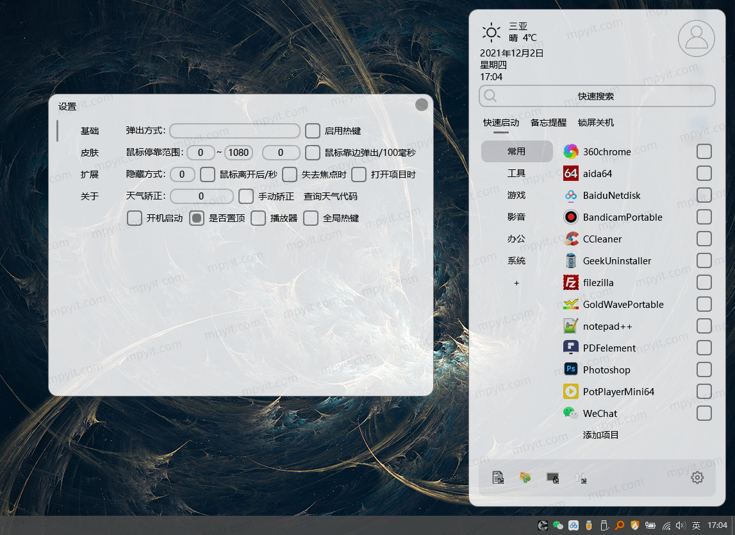The height and width of the screenshot is (535, 735).
Task: Select the 快速启动 tab
Action: point(501,123)
